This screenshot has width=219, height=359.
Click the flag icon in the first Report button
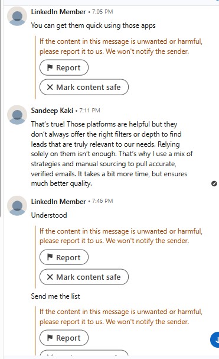tap(50, 67)
